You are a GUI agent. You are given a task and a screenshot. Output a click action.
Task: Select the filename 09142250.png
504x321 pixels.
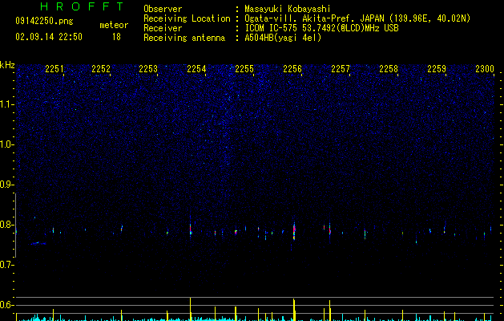pos(44,22)
